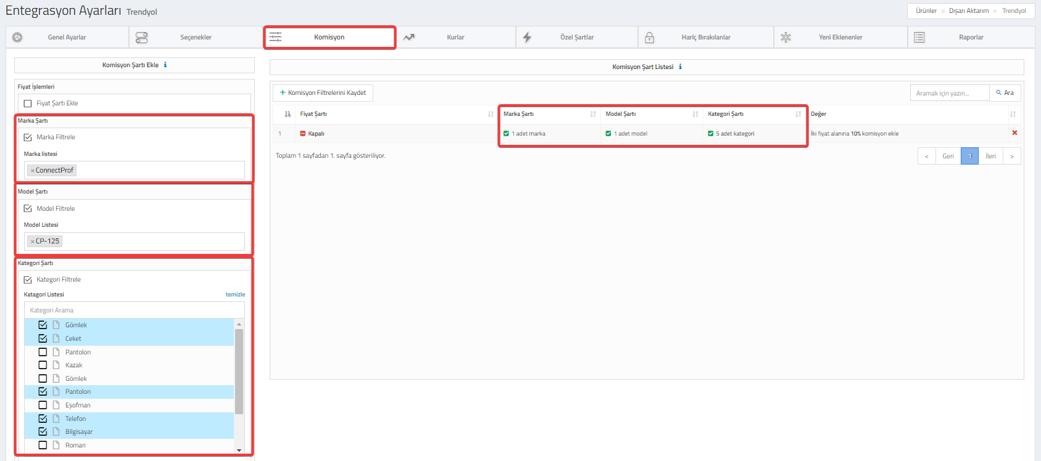Click the sort arrows in Fiyat Şartı header

click(x=491, y=114)
